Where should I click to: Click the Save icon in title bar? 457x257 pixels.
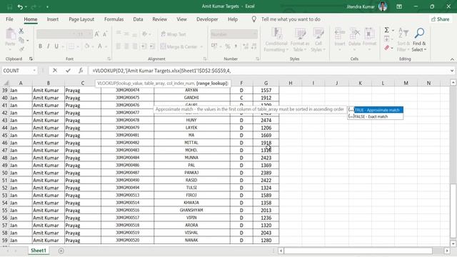[9, 6]
